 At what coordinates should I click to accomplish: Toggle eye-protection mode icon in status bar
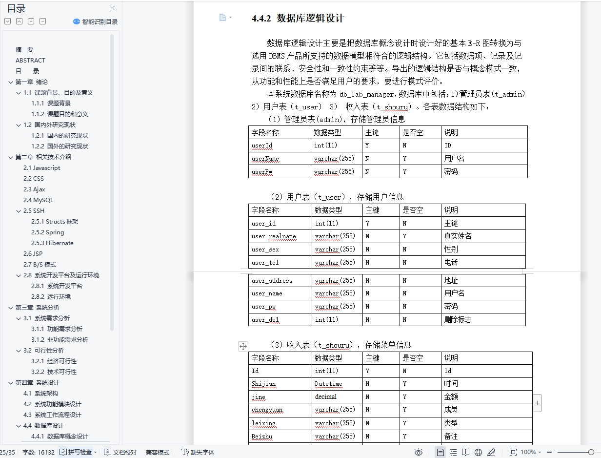418,452
